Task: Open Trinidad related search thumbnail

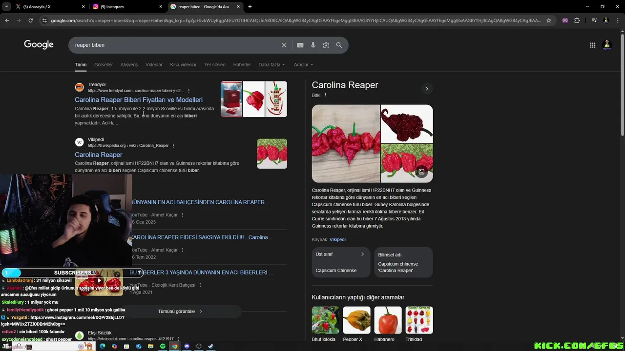Action: (x=419, y=320)
